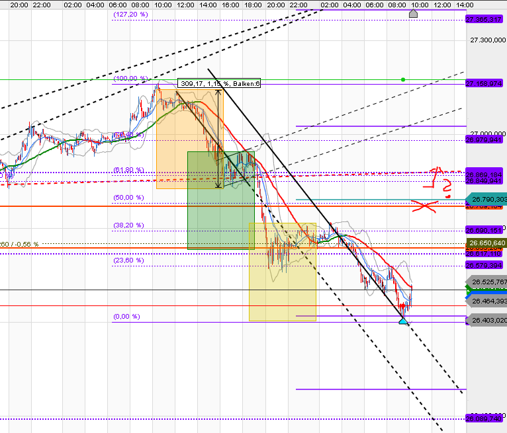Click the (50,00 %) Fibonacci level label

click(x=128, y=198)
